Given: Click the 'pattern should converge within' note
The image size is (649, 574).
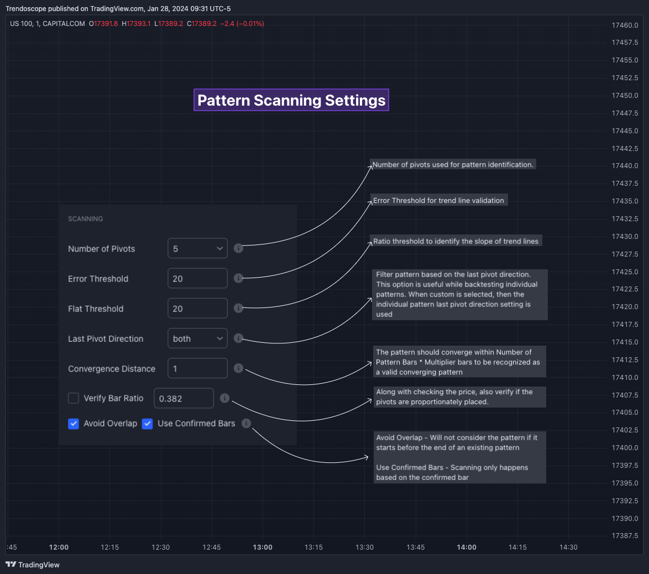Looking at the screenshot, I should tap(460, 362).
